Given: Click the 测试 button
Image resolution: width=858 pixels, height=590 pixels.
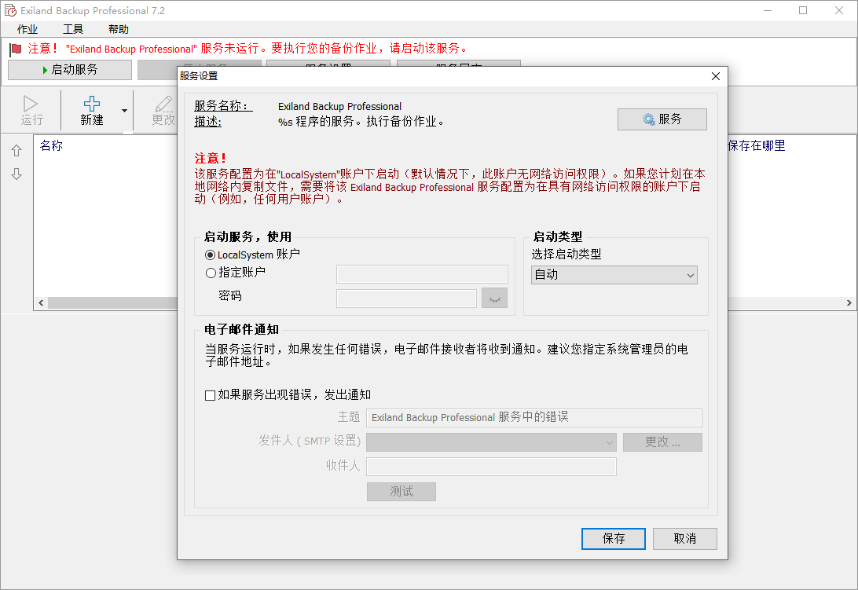Looking at the screenshot, I should coord(401,492).
